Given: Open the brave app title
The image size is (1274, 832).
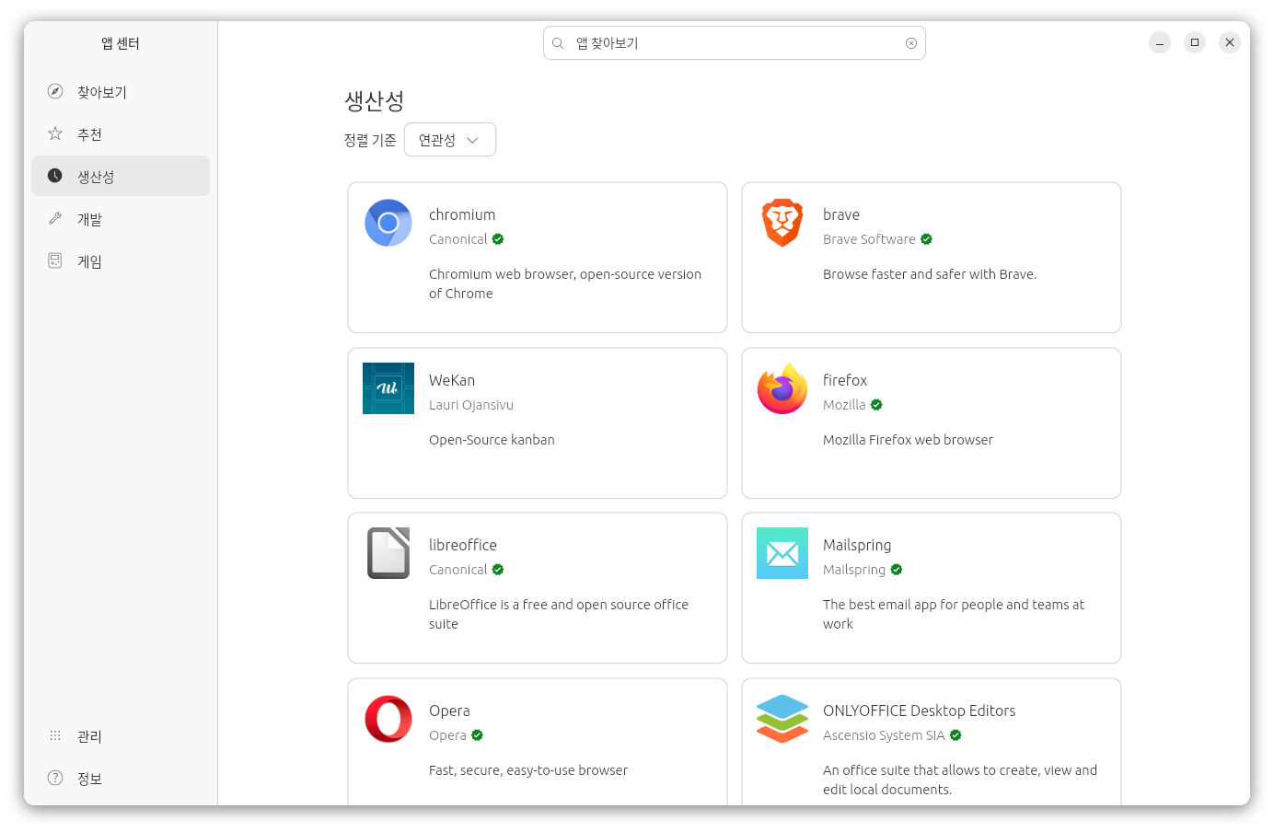Looking at the screenshot, I should (x=841, y=214).
